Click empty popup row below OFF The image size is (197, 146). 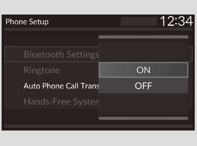click(x=143, y=103)
